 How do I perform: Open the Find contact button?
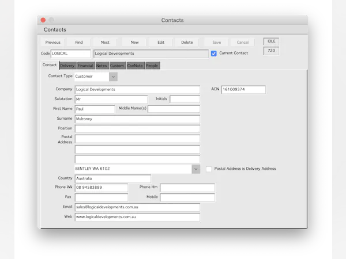pos(79,42)
